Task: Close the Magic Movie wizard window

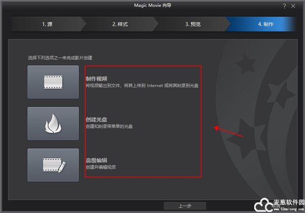Action: pyautogui.click(x=293, y=6)
